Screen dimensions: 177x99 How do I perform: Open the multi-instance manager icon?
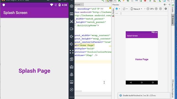(71, 59)
